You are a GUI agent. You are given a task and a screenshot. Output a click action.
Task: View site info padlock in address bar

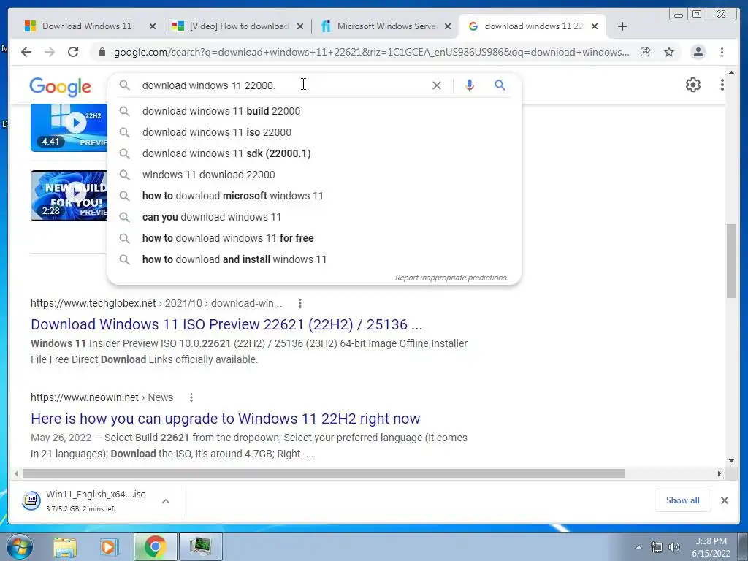[x=102, y=52]
